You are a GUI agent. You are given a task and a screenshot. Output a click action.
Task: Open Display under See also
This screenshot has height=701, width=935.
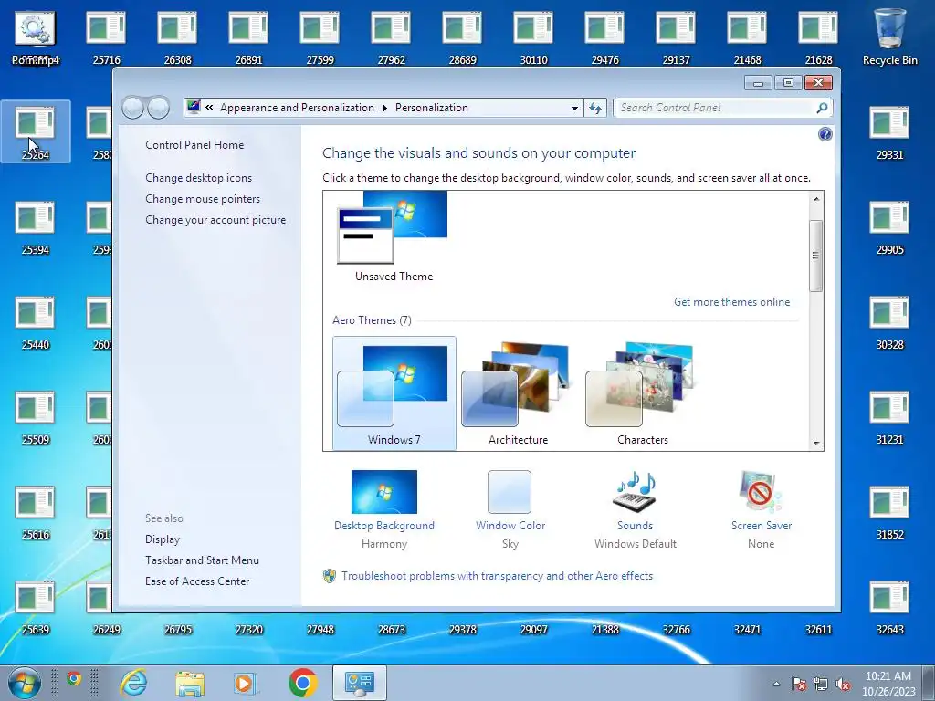pos(163,539)
